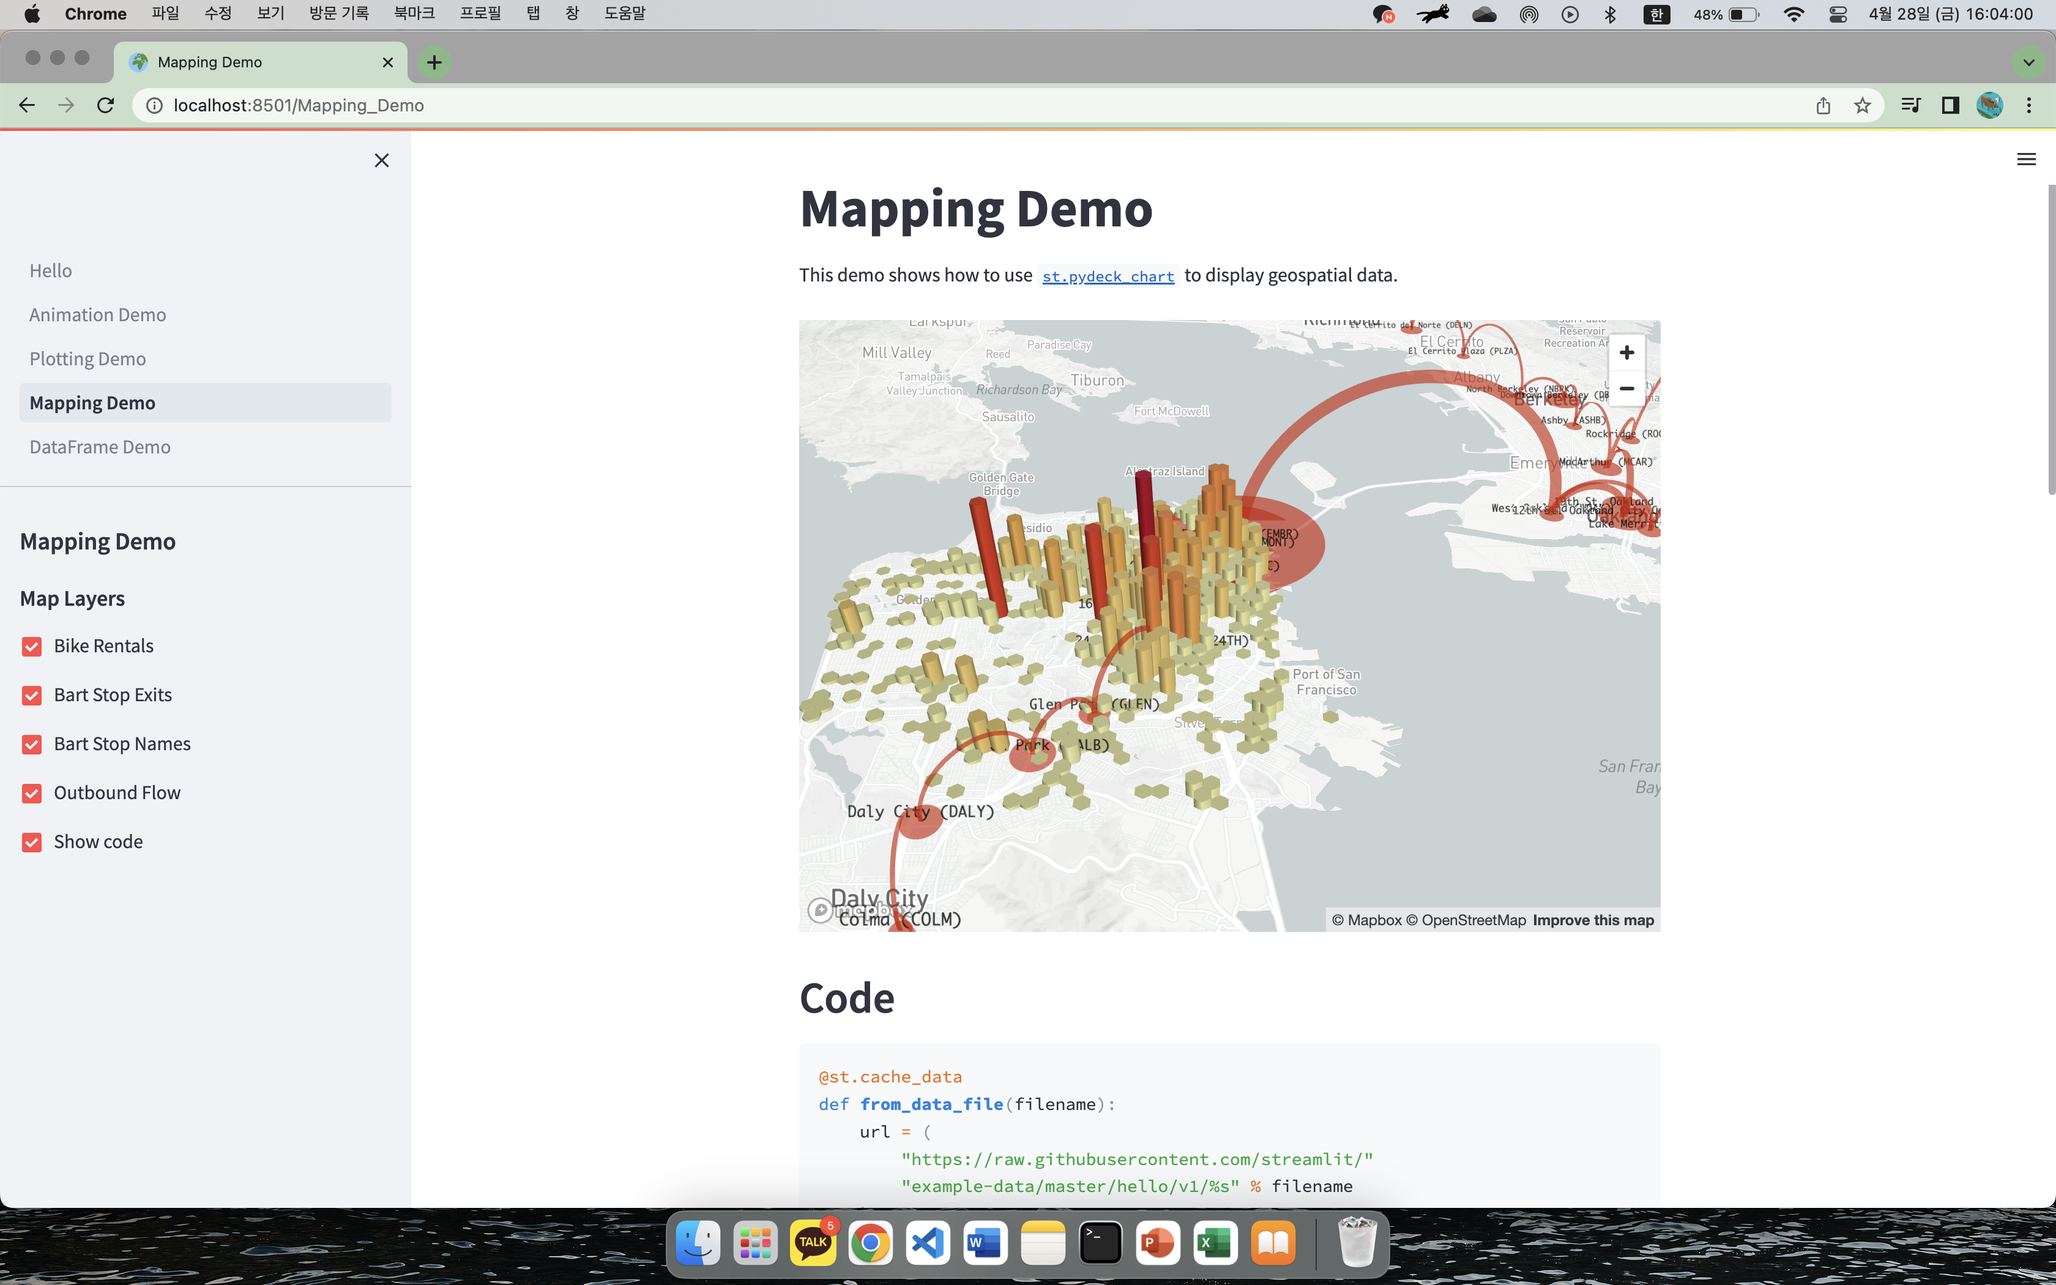Screen dimensions: 2056x1285
Task: Reload the page in Chrome
Action: tap(105, 105)
